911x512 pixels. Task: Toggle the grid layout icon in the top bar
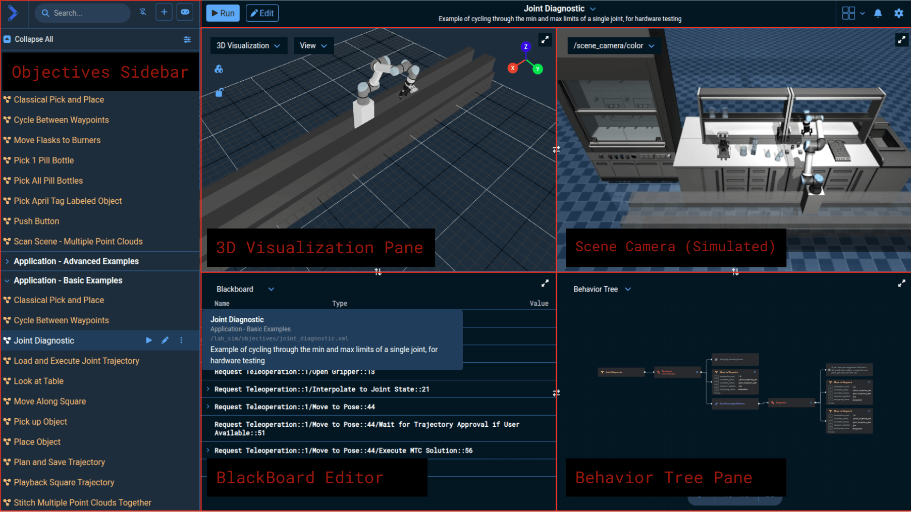point(849,13)
